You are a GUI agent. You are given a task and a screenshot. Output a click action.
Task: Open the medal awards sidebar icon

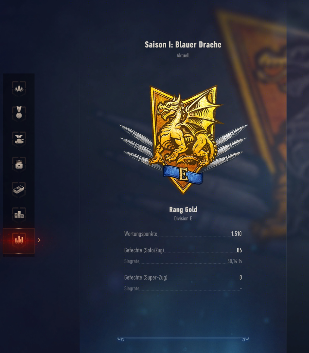pos(19,113)
